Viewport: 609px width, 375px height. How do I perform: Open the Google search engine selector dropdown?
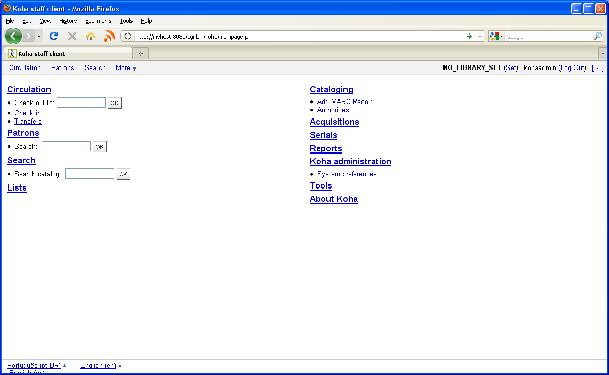(497, 36)
